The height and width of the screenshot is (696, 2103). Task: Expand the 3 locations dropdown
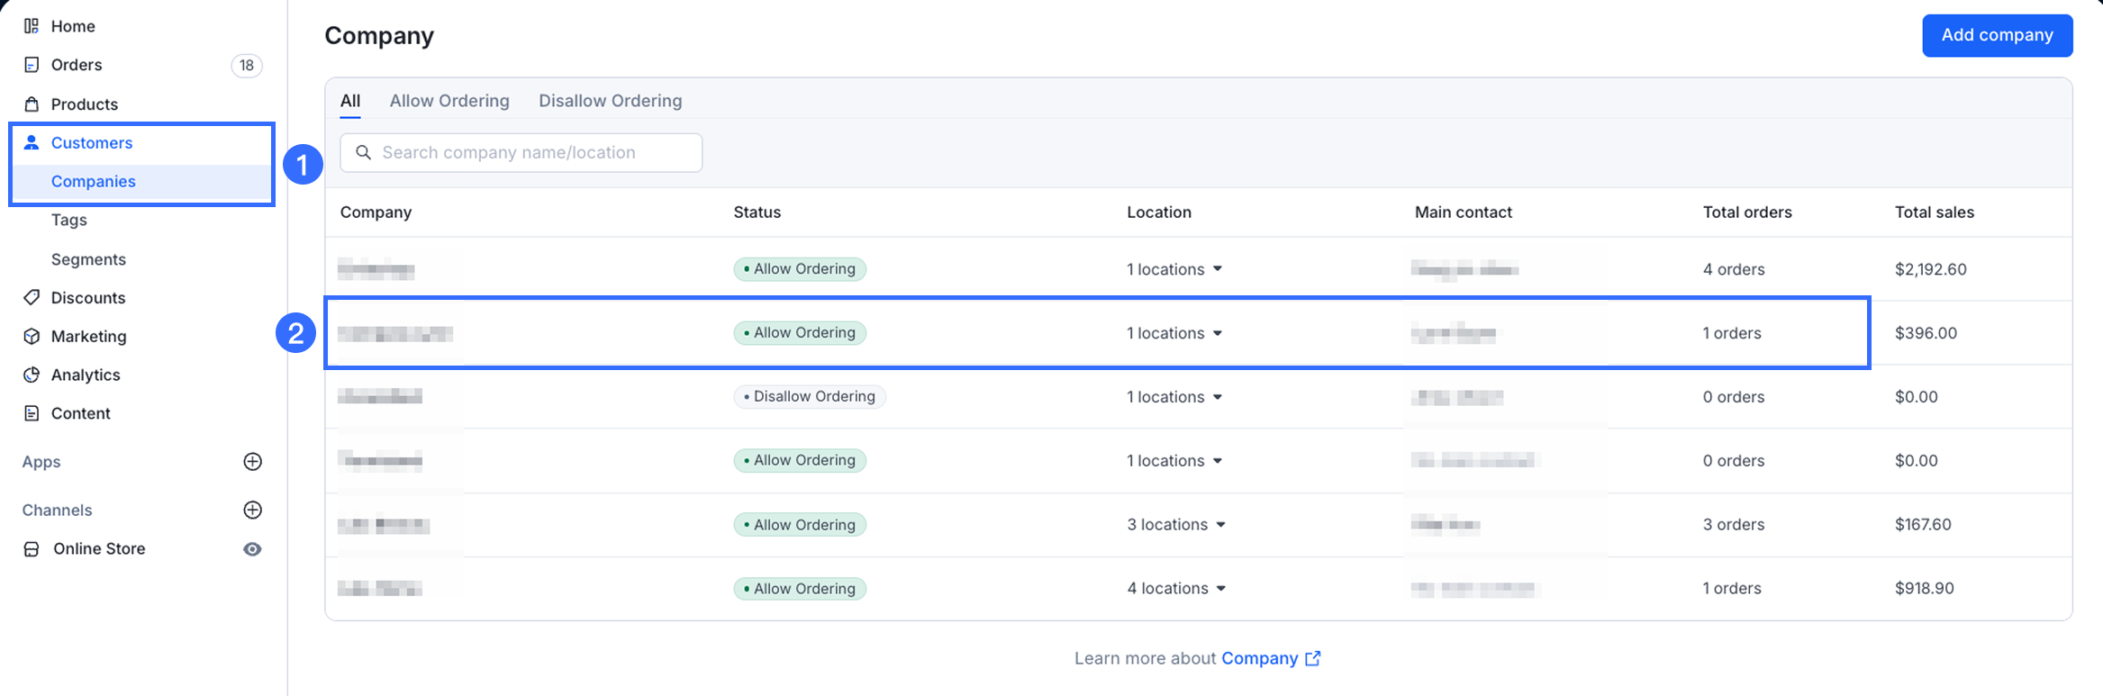point(1221,525)
